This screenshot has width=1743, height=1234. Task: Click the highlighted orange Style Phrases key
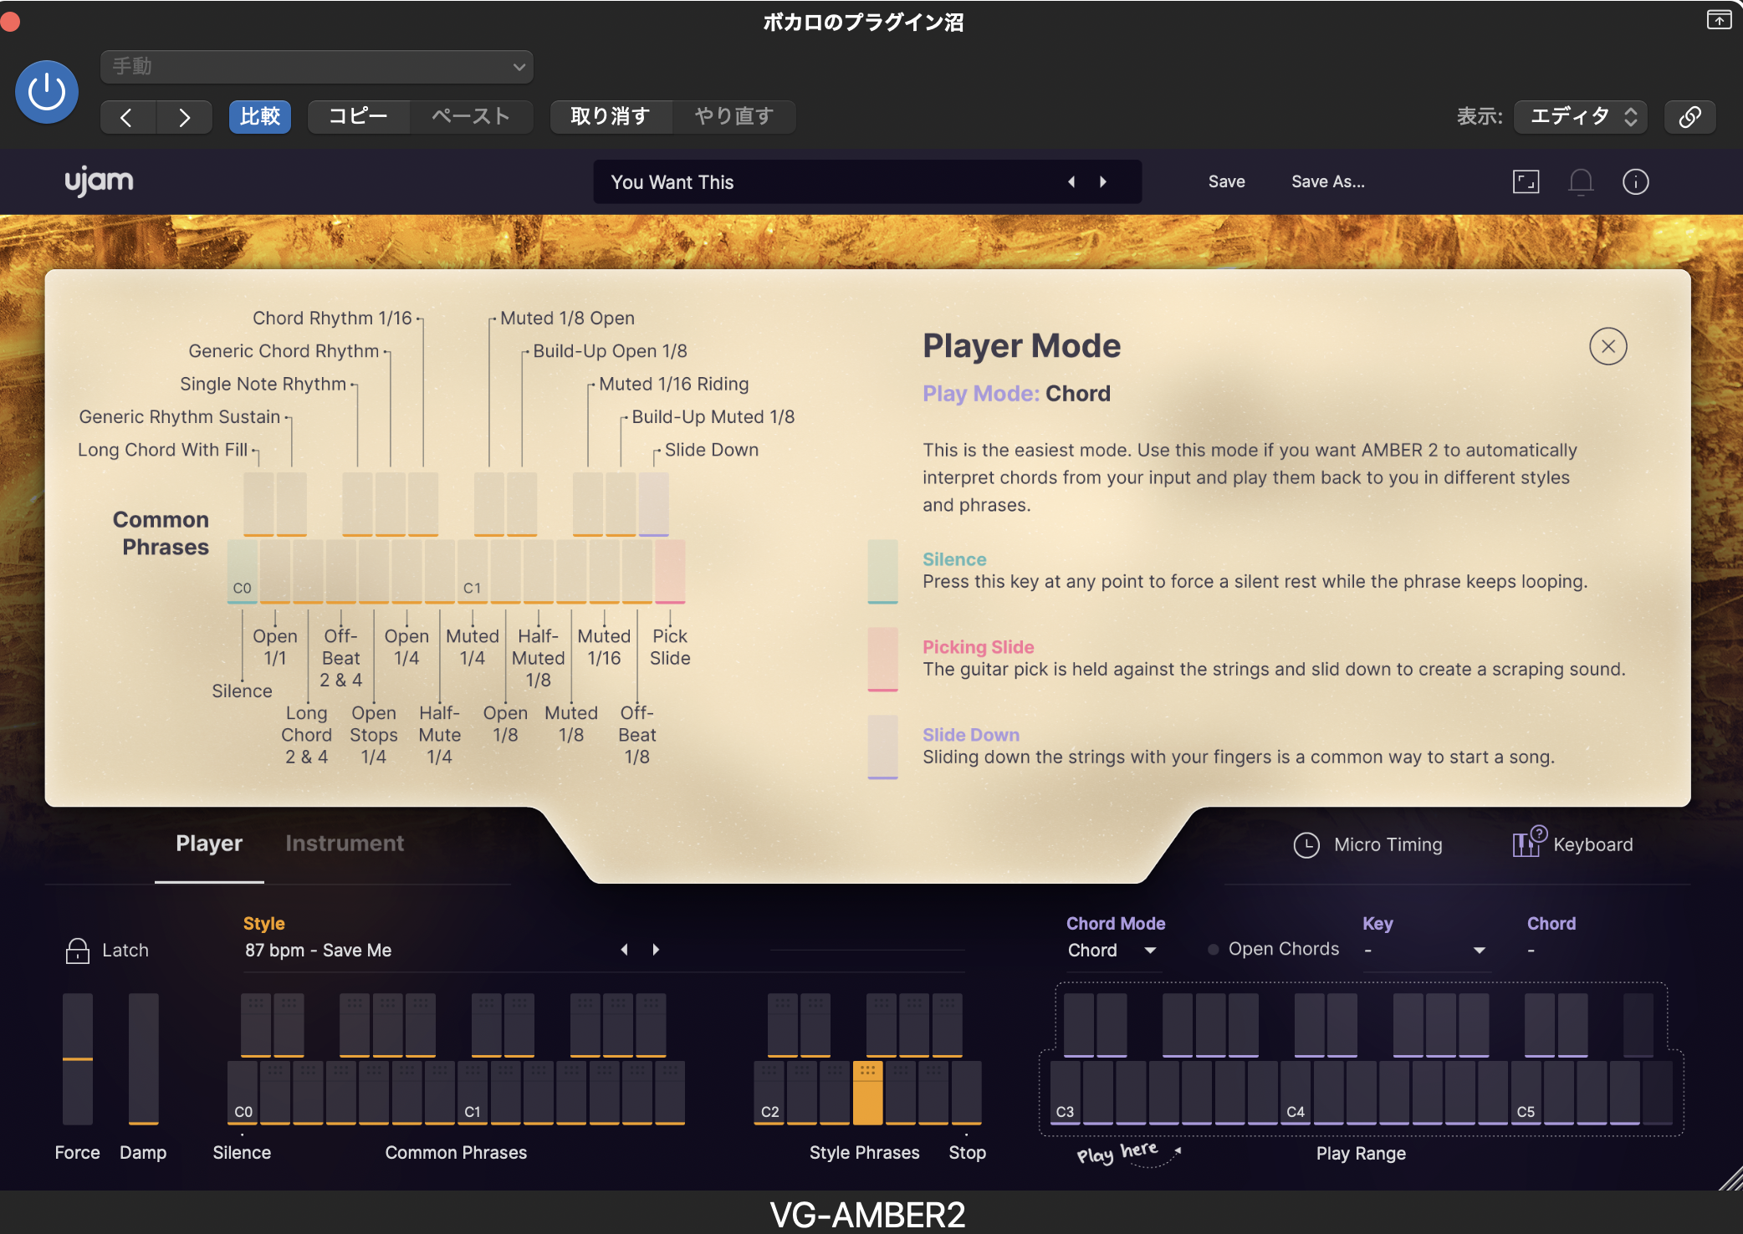tap(867, 1094)
